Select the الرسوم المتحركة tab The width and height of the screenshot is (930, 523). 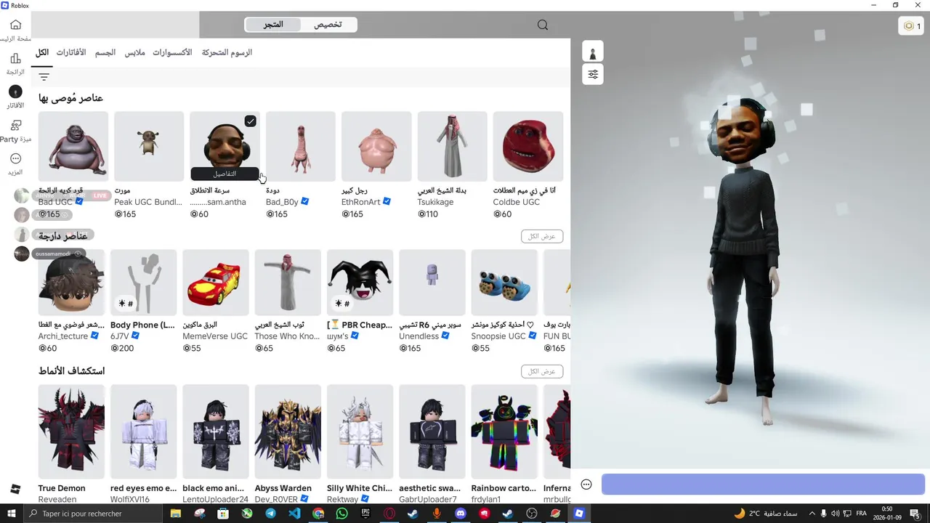tap(227, 52)
